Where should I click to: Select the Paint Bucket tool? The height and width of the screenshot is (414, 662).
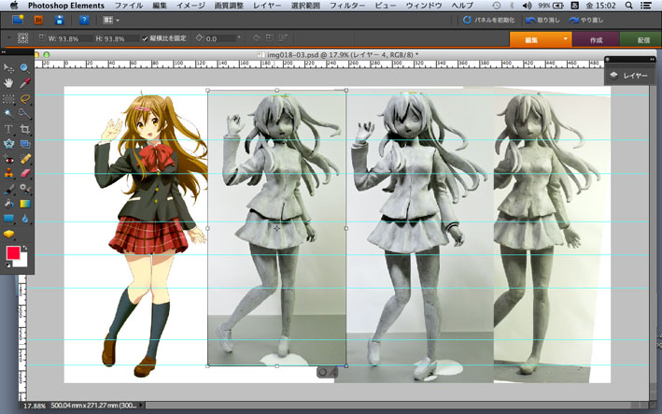pyautogui.click(x=8, y=204)
